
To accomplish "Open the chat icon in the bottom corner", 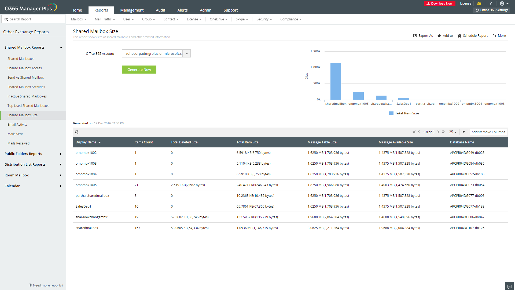I will [509, 286].
